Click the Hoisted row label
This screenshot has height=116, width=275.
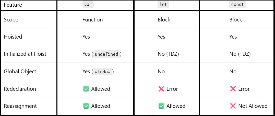tap(13, 37)
